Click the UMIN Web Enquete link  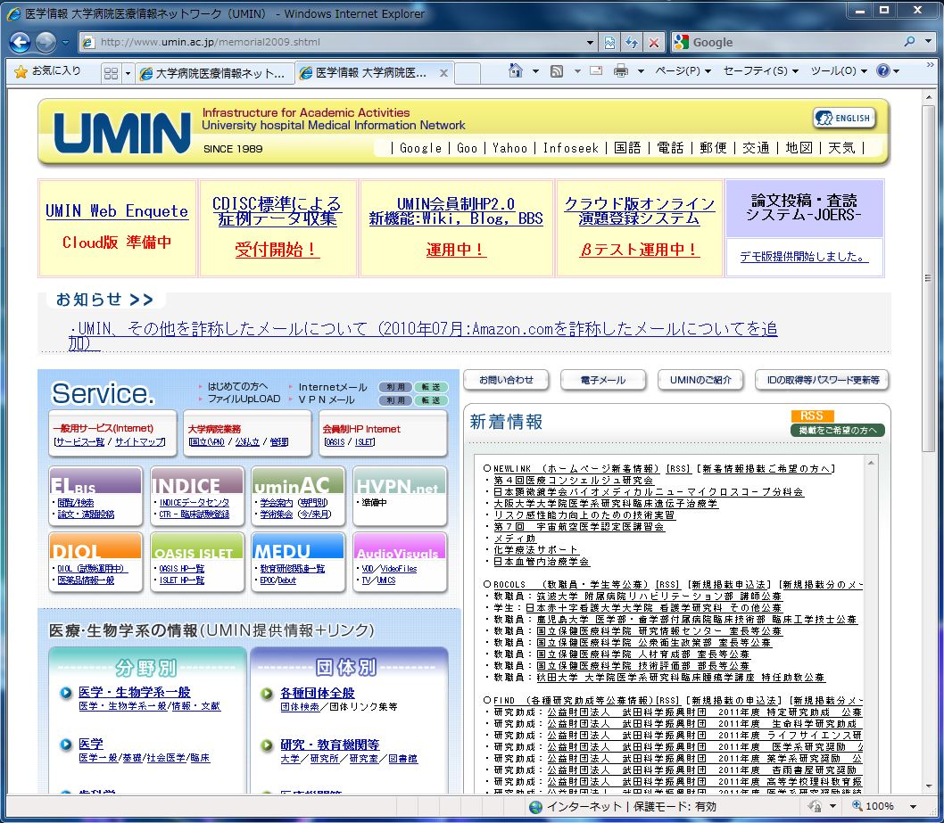click(117, 211)
